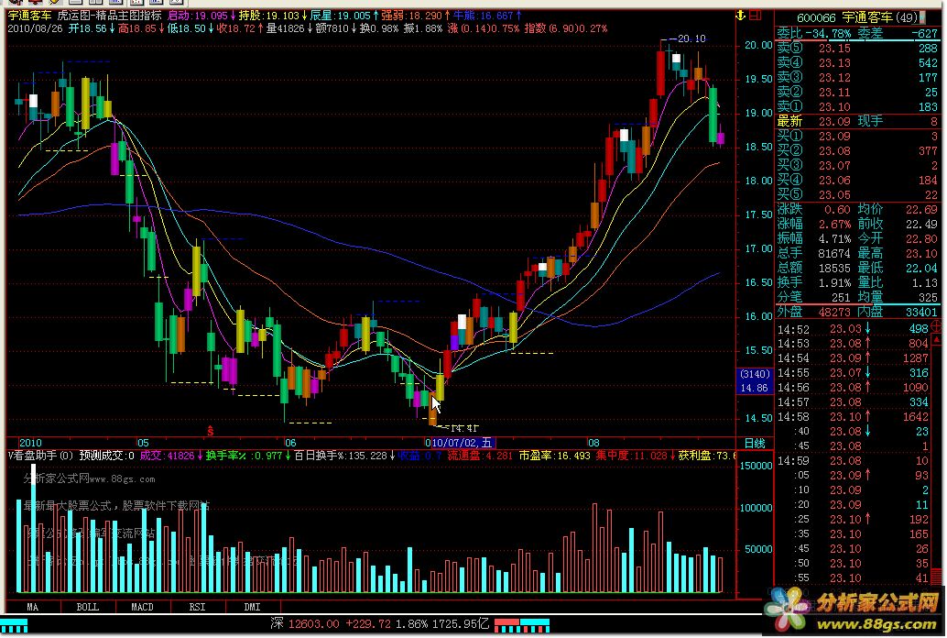Viewport: 947px width, 638px height.
Task: Open the MACD indicator tab
Action: tap(143, 607)
